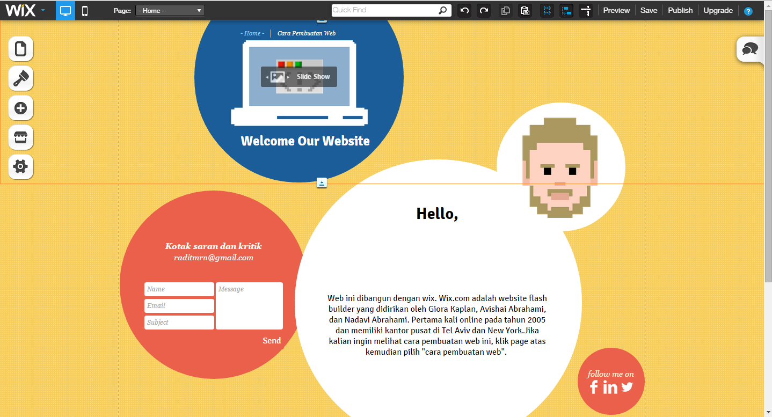Open the feedback chat bubble tab
This screenshot has width=772, height=417.
point(750,49)
